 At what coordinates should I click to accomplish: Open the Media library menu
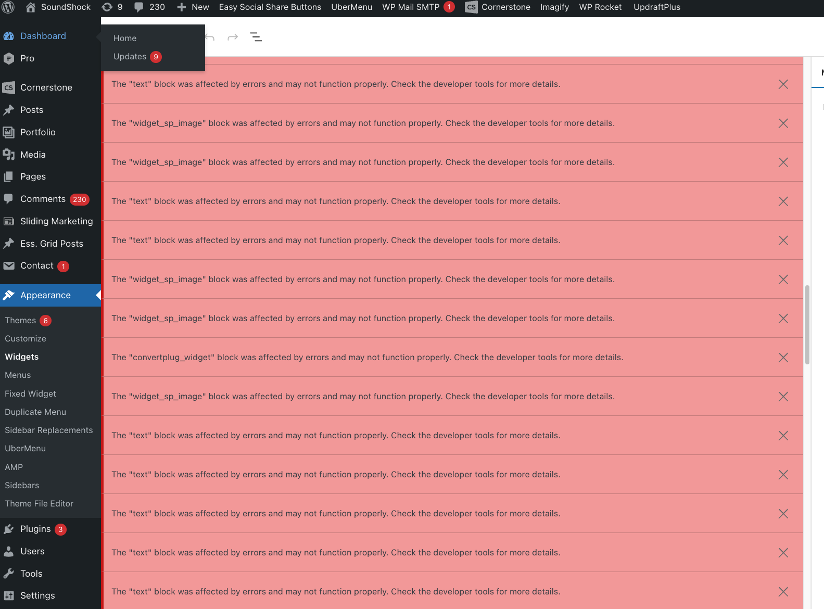click(33, 155)
